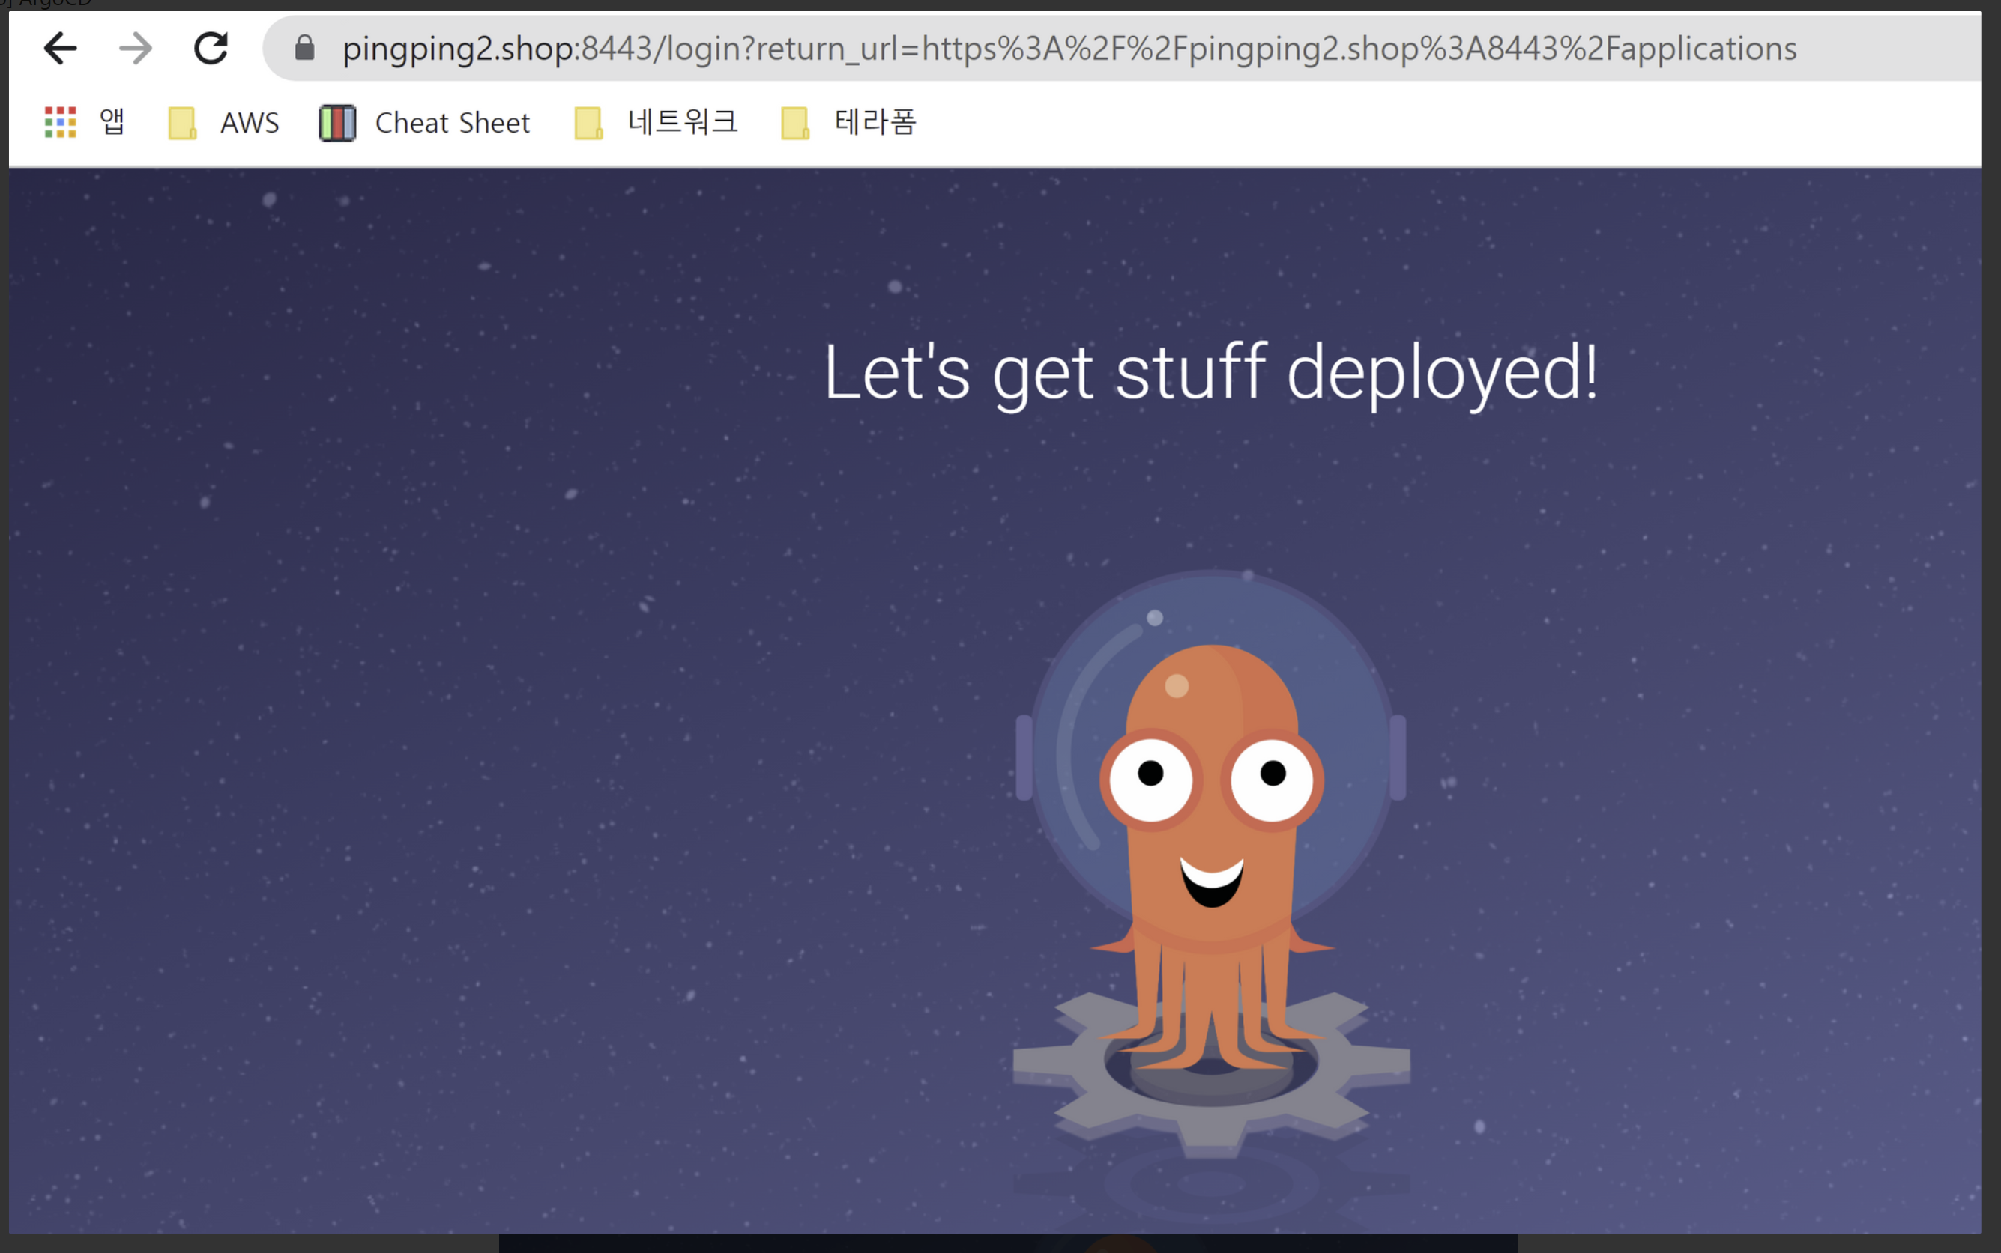Viewport: 2001px width, 1253px height.
Task: Click the "Let's get stuff deployed!" heading
Action: point(1210,373)
